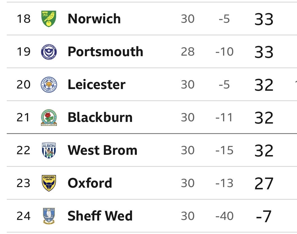297x234 pixels.
Task: Click the Oxford United ox crest
Action: [x=49, y=183]
